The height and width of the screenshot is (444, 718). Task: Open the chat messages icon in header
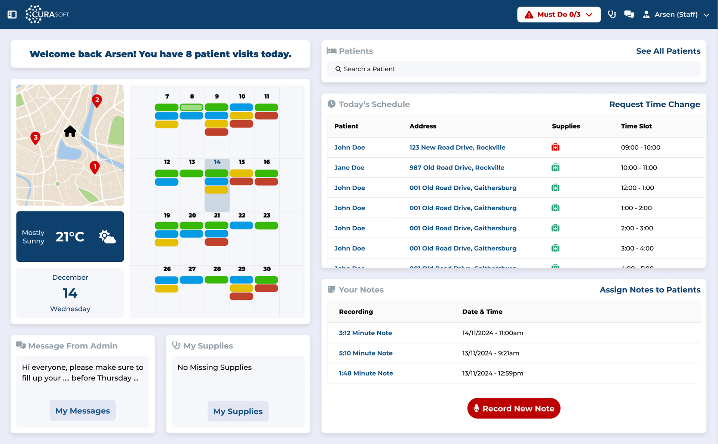[629, 15]
